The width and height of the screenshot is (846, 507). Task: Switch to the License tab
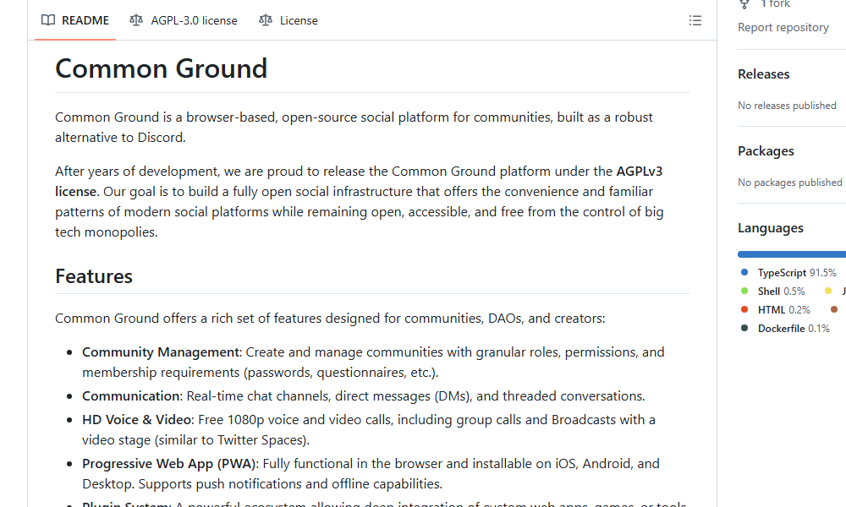[x=298, y=20]
